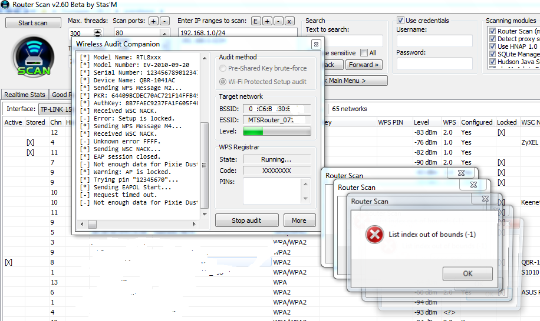Click OK in the error dialog
Viewport: 540px width, 321px height.
pos(467,273)
